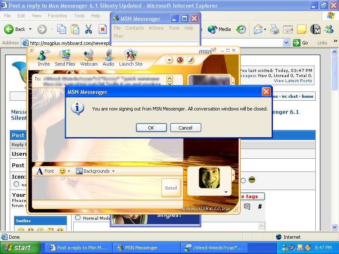Click the Cut scissors icon in IE

tap(89, 29)
